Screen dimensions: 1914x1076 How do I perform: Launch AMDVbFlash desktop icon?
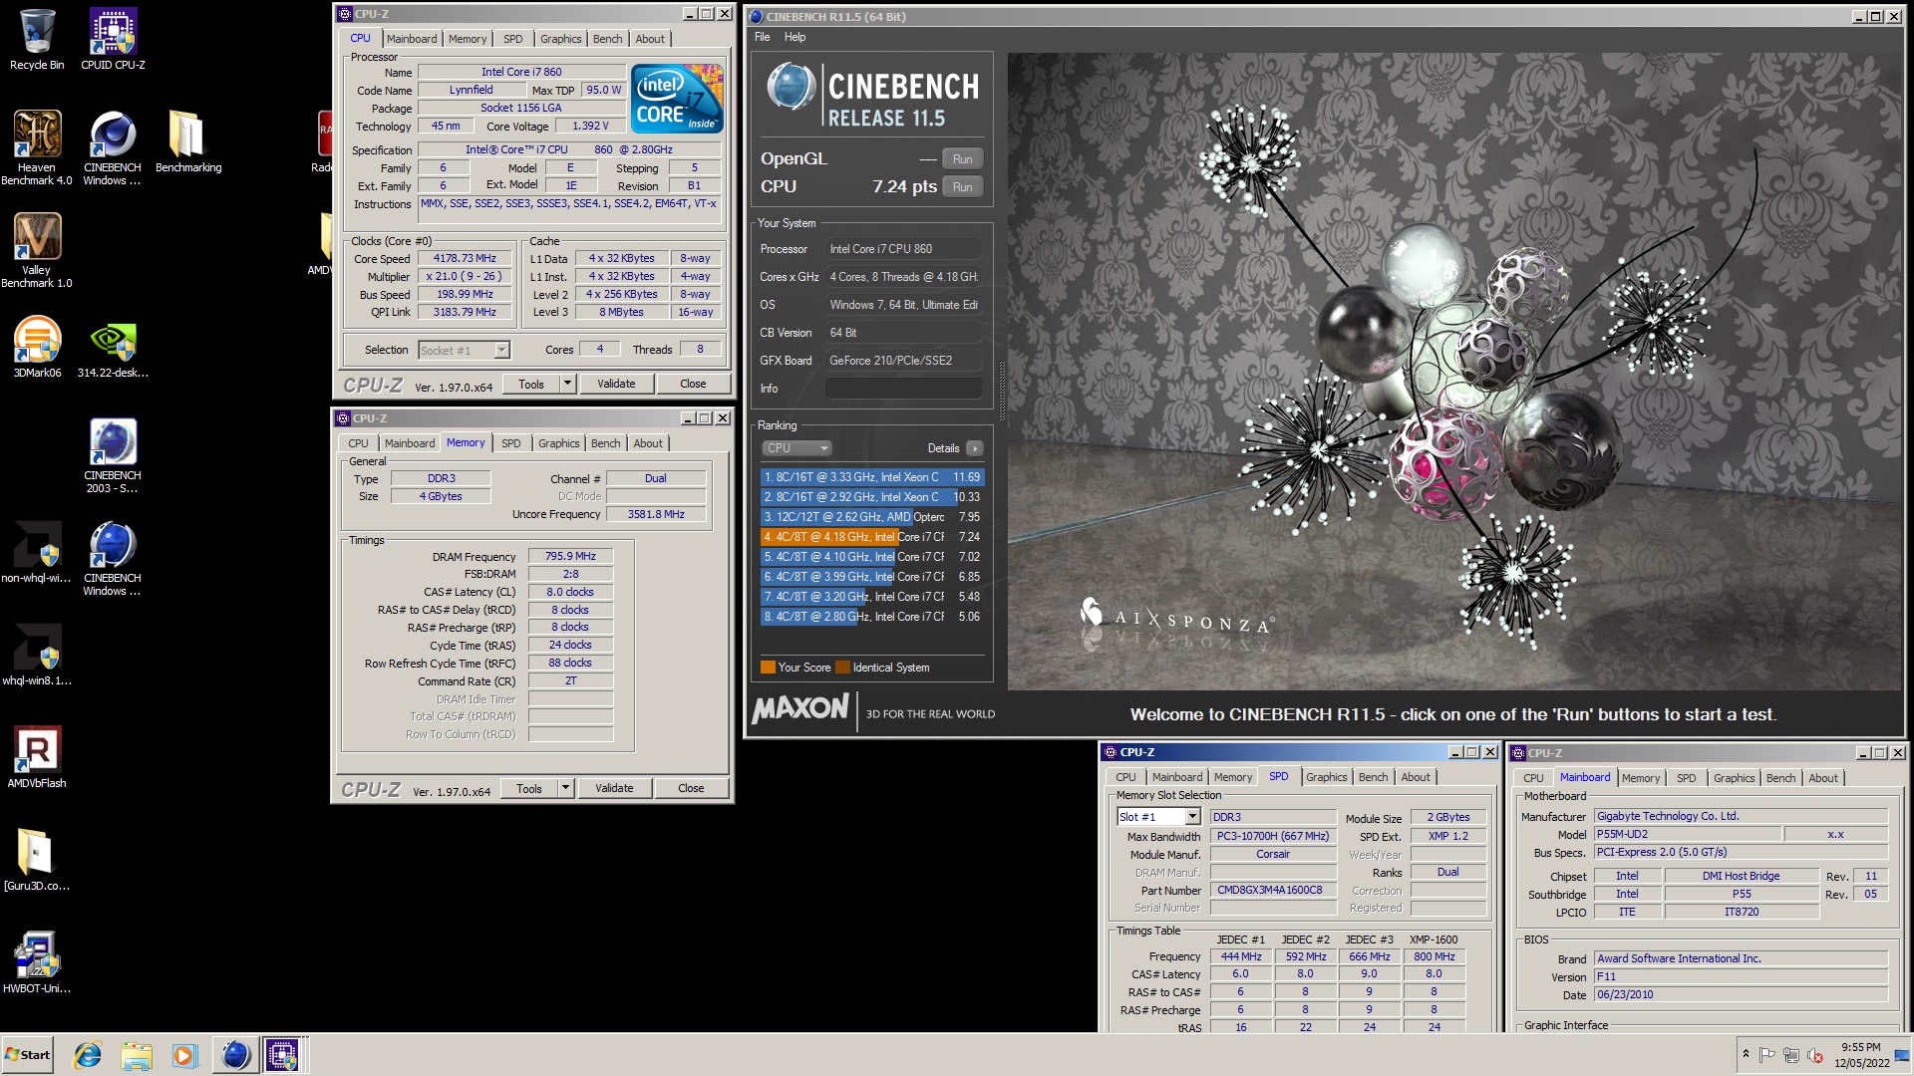click(x=37, y=757)
